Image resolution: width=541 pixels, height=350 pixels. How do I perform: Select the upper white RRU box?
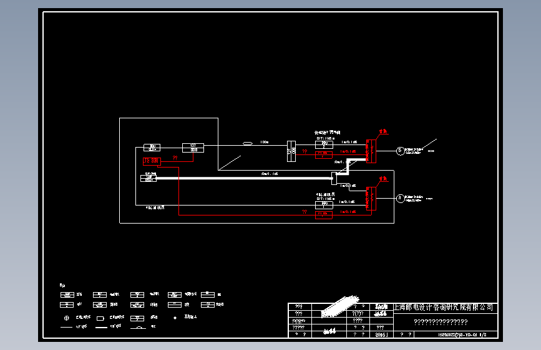tap(324, 145)
